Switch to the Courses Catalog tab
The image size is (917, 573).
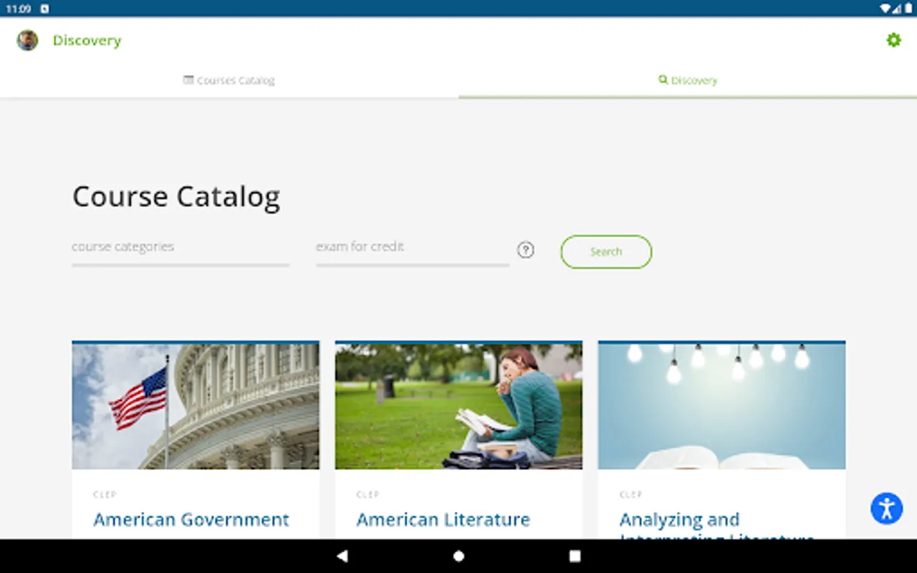click(229, 80)
